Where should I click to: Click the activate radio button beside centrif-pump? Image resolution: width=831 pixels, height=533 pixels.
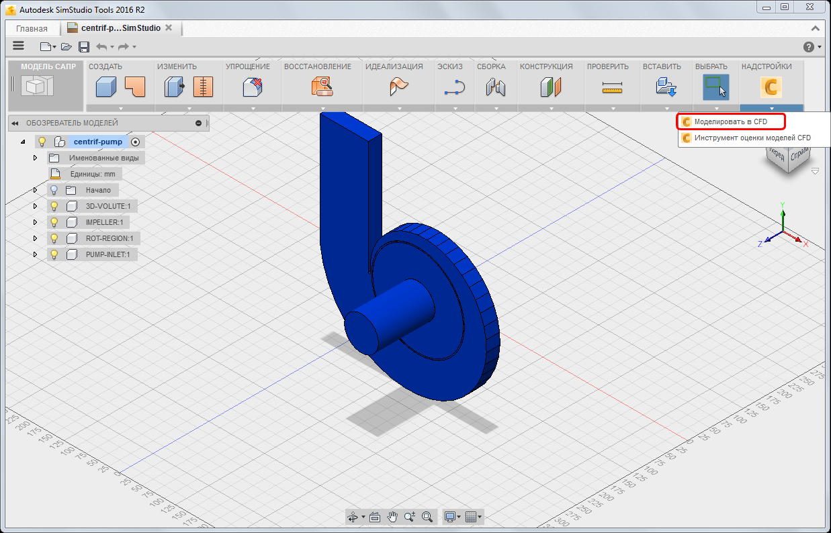click(x=136, y=142)
